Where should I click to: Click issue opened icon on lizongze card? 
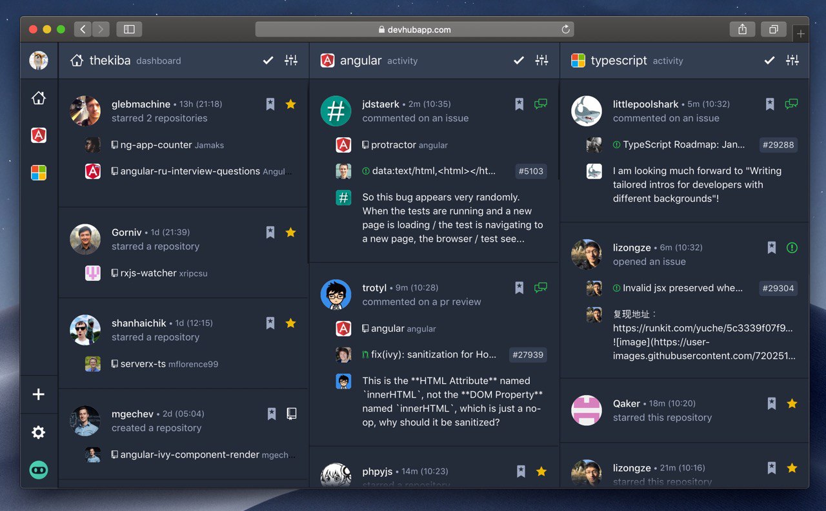(792, 247)
